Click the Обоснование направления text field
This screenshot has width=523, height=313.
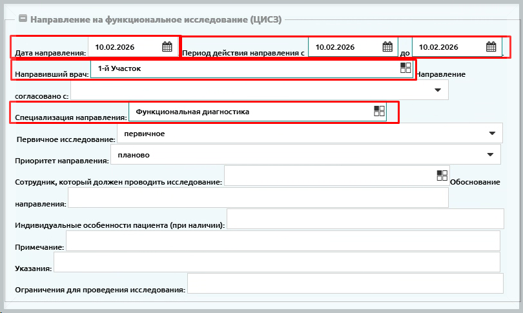click(x=258, y=197)
